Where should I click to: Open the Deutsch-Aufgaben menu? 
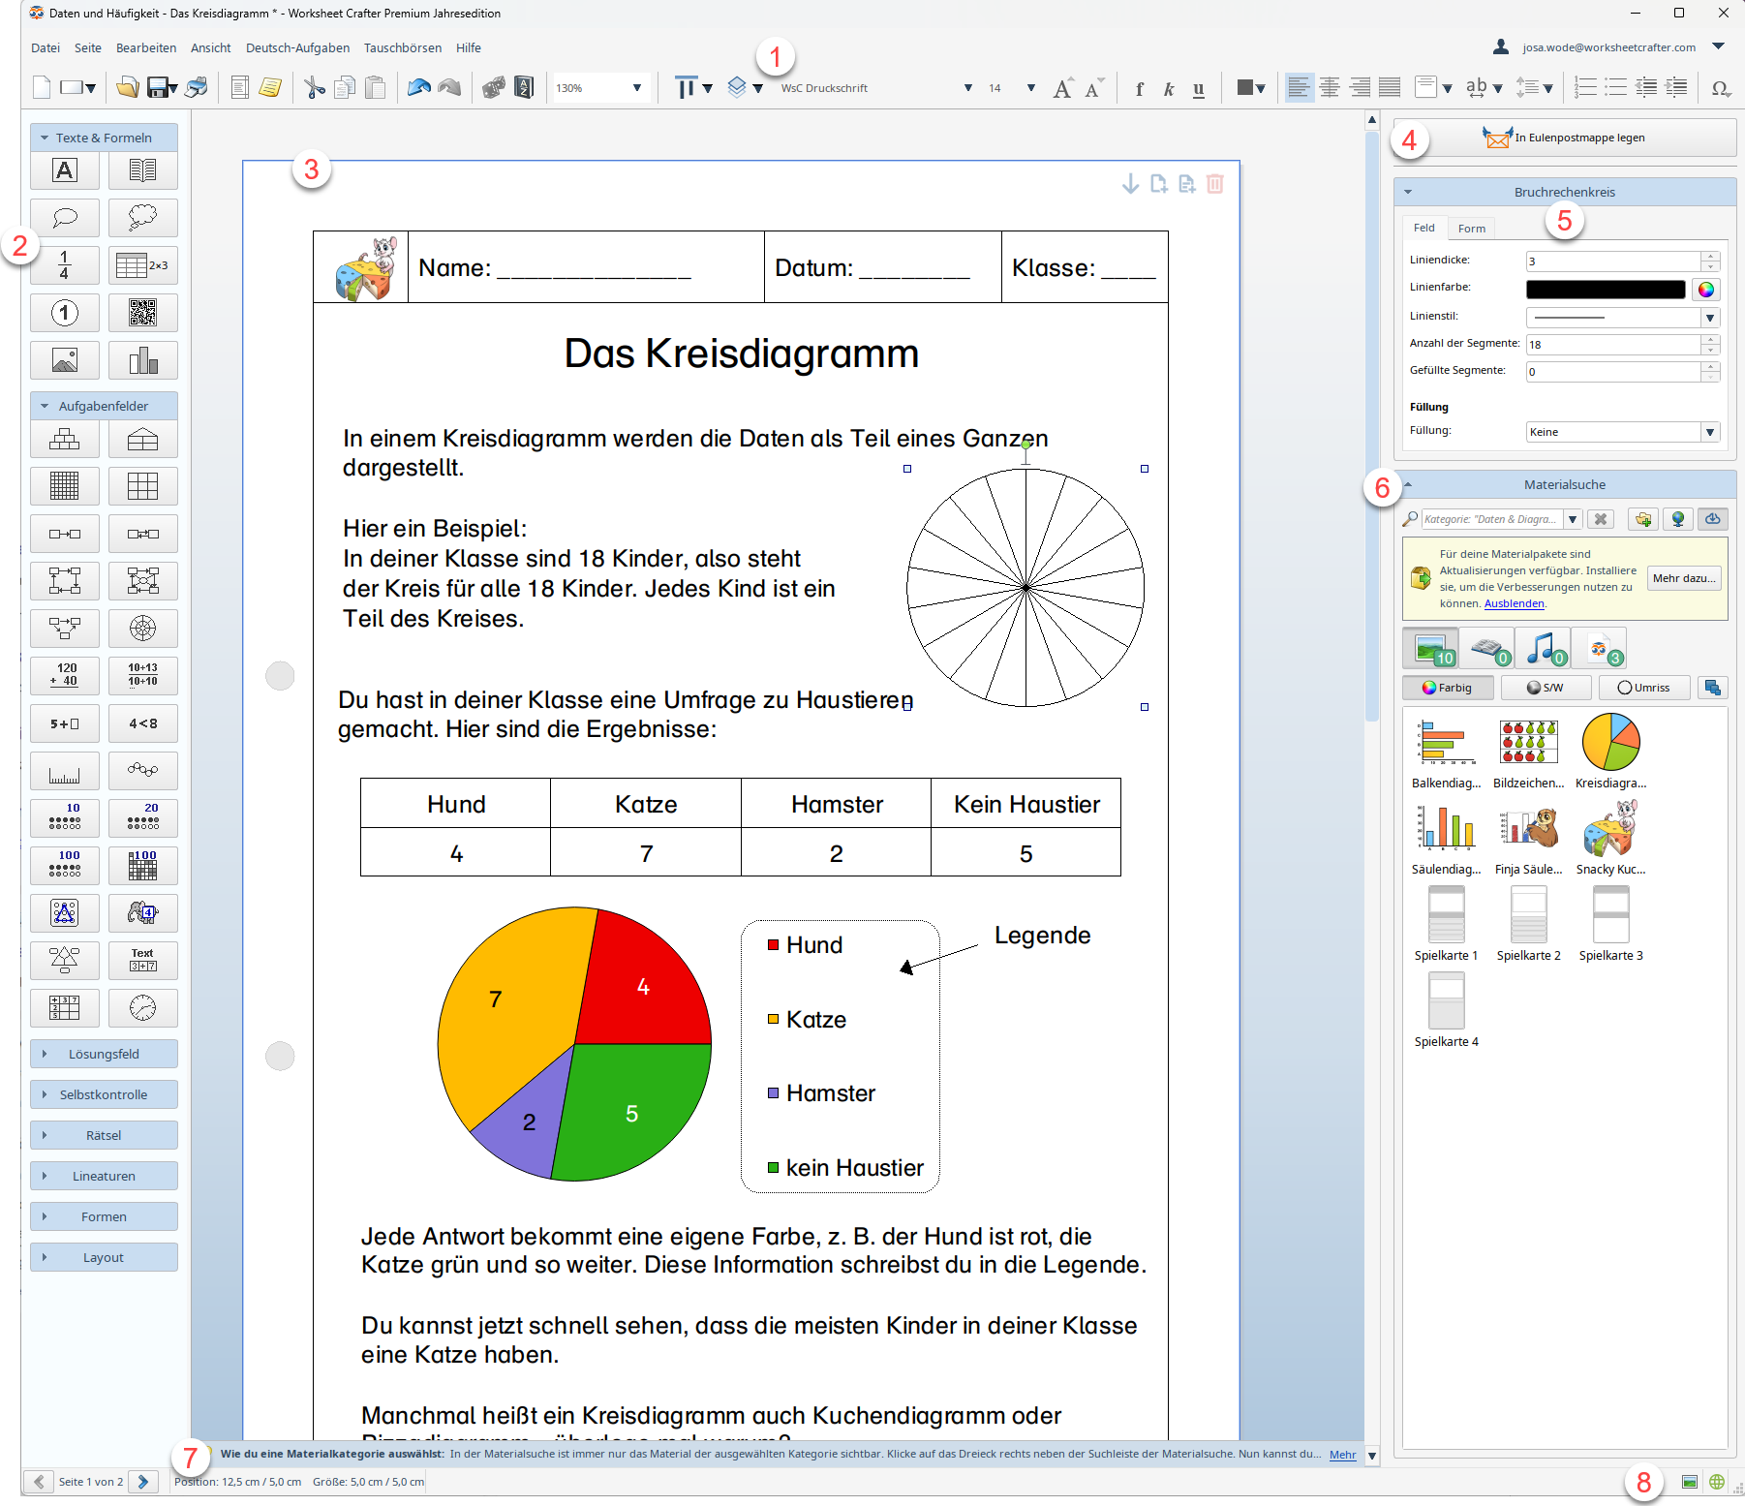coord(297,47)
